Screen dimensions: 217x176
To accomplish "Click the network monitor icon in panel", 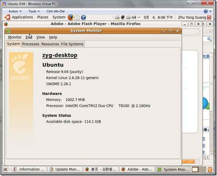I will tap(123, 17).
